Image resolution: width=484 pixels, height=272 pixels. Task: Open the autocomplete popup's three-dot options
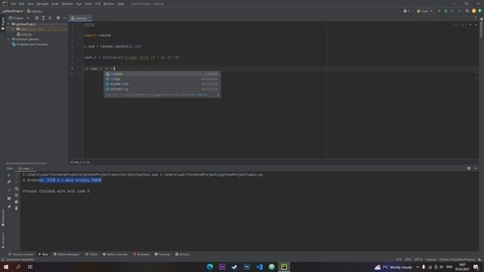click(218, 94)
